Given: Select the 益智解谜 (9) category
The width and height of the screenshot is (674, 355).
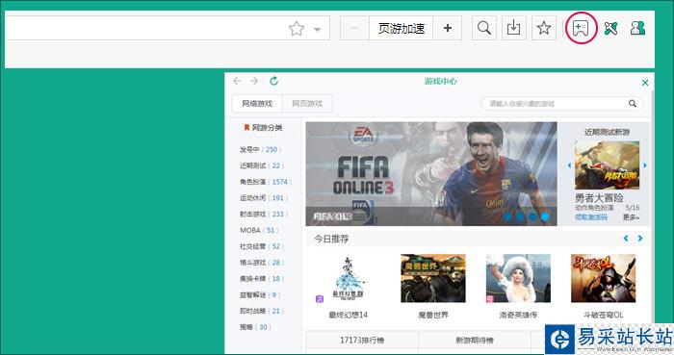Looking at the screenshot, I should [260, 295].
